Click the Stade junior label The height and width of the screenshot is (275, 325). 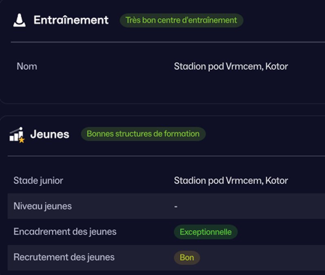(x=38, y=180)
